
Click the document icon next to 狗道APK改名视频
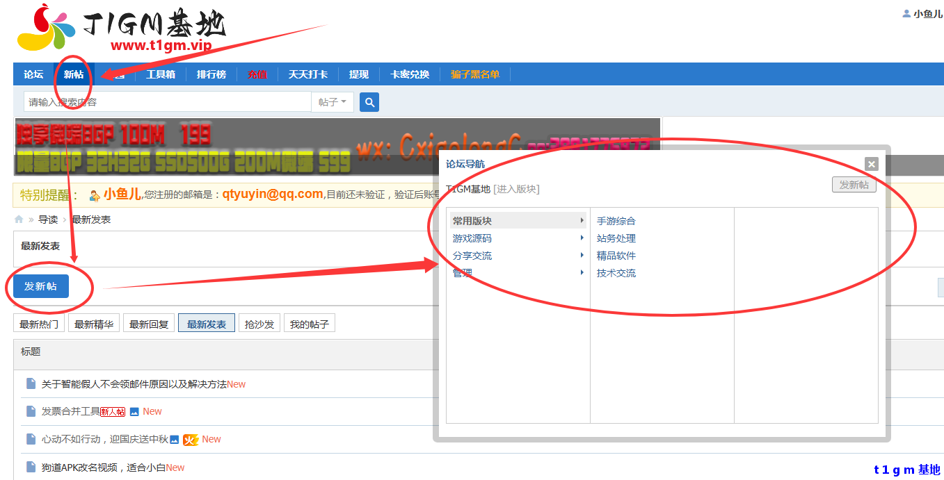coord(30,467)
